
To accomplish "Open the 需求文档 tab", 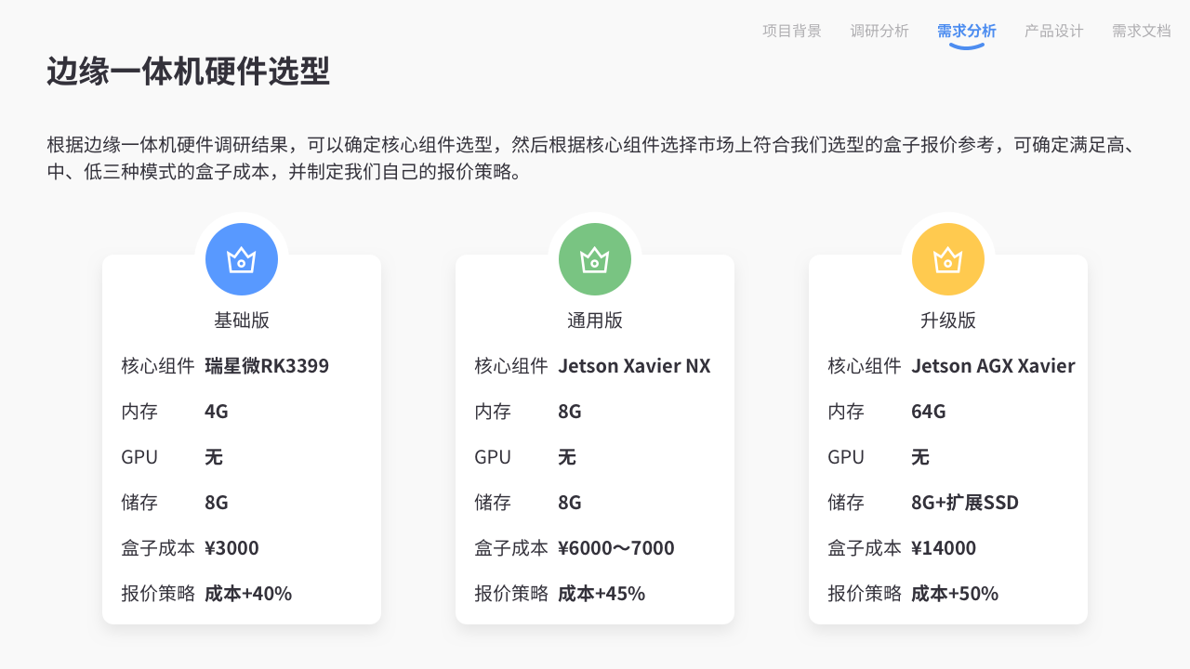I will click(x=1142, y=31).
